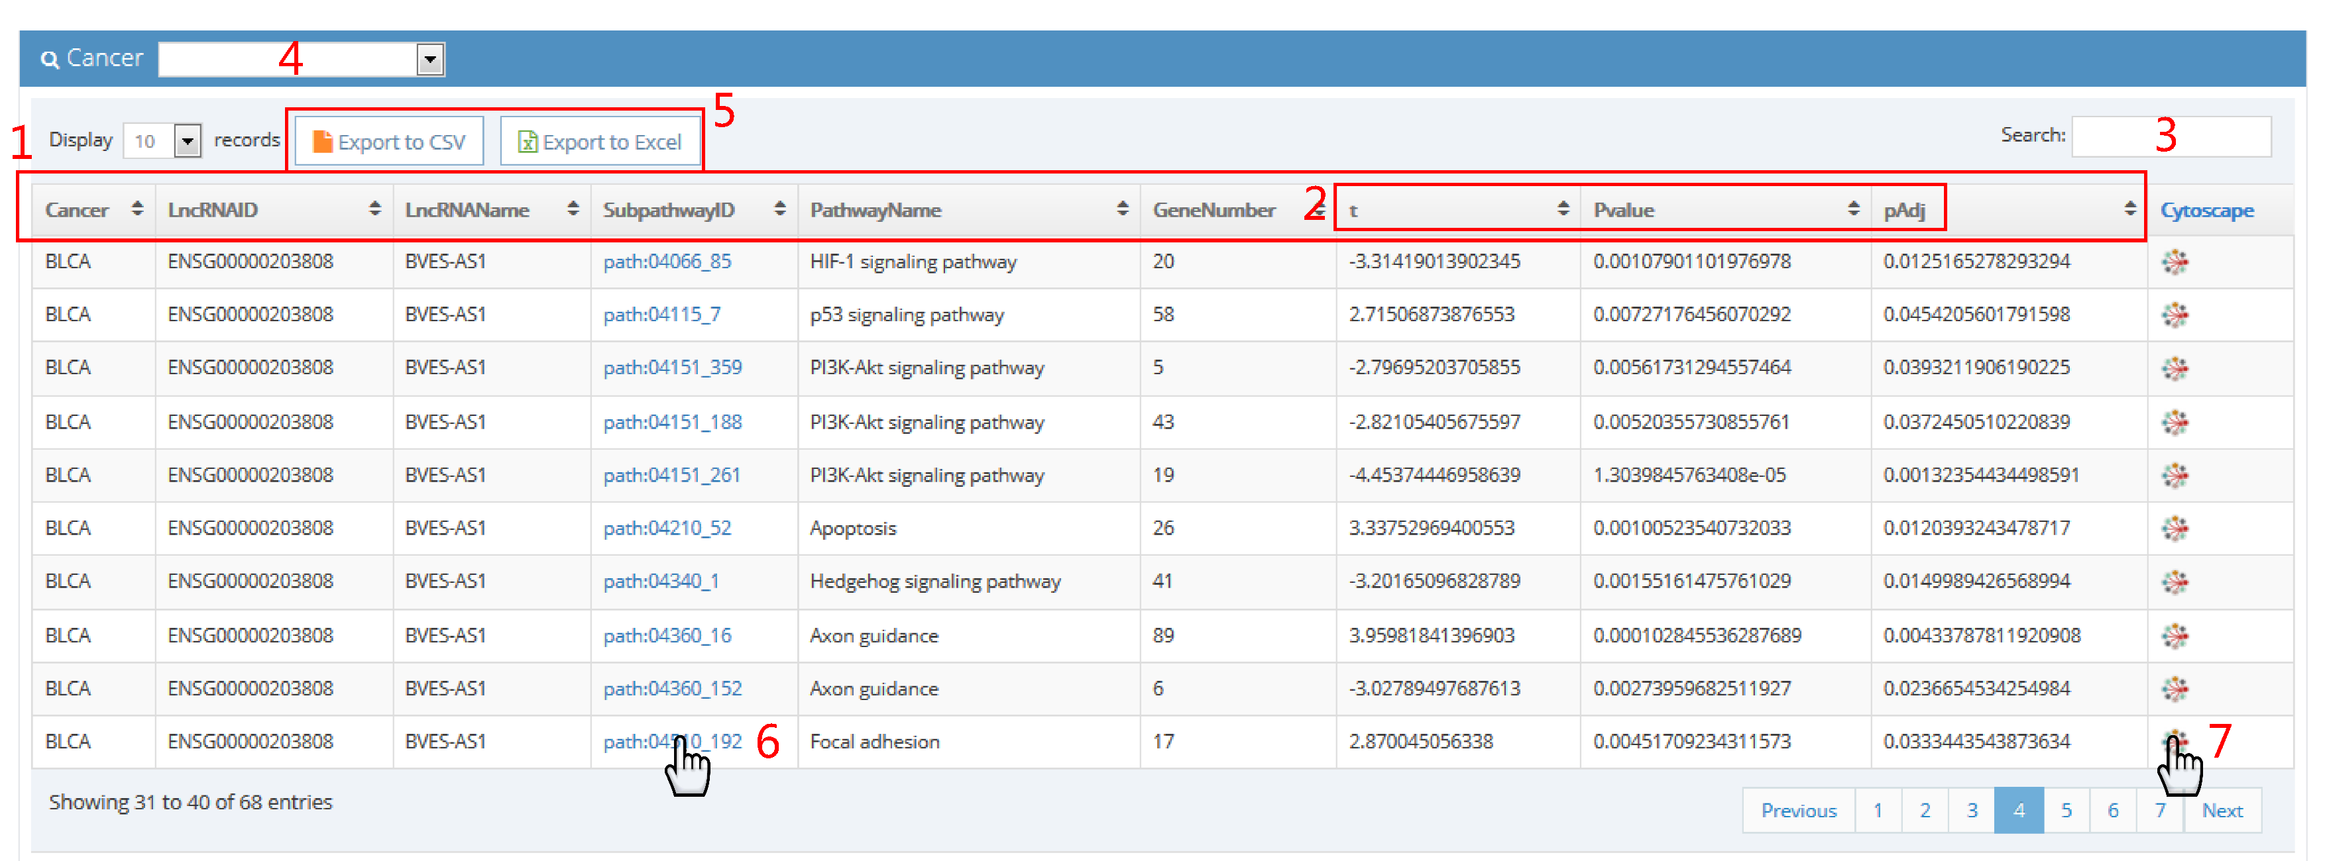Click Cytoscape icon for the Apoptosis row
Screen dimensions: 2325x861
pyautogui.click(x=2175, y=529)
